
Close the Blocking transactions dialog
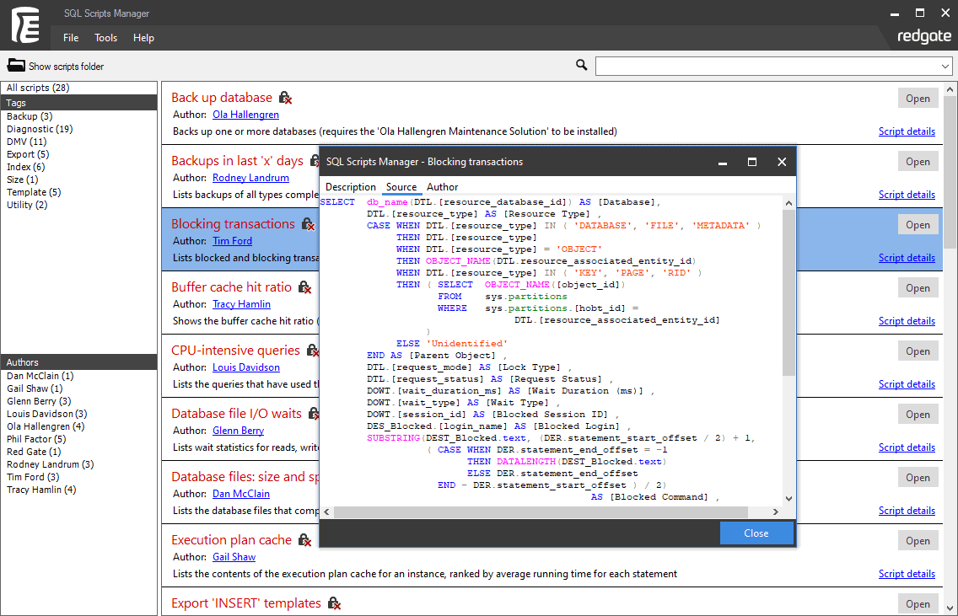756,533
